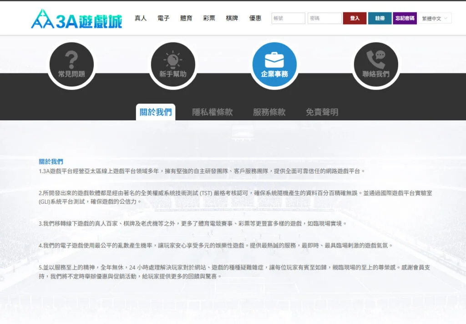
Task: Switch to the 關於我們 tab
Action: 156,112
